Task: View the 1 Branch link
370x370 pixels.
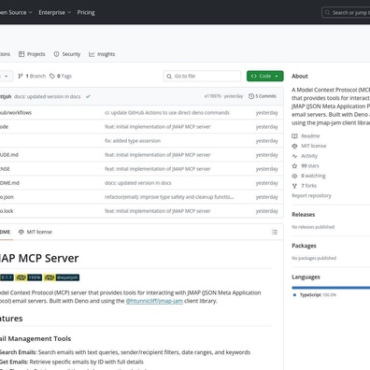Action: point(32,76)
